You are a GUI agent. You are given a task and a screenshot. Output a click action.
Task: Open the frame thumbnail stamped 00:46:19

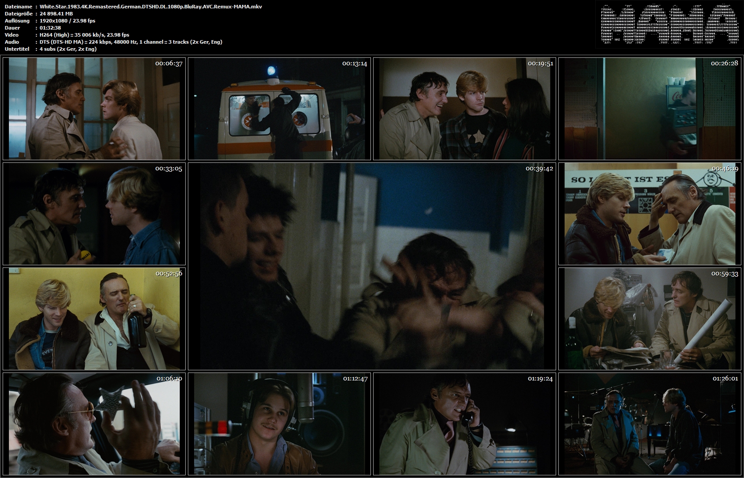(650, 214)
